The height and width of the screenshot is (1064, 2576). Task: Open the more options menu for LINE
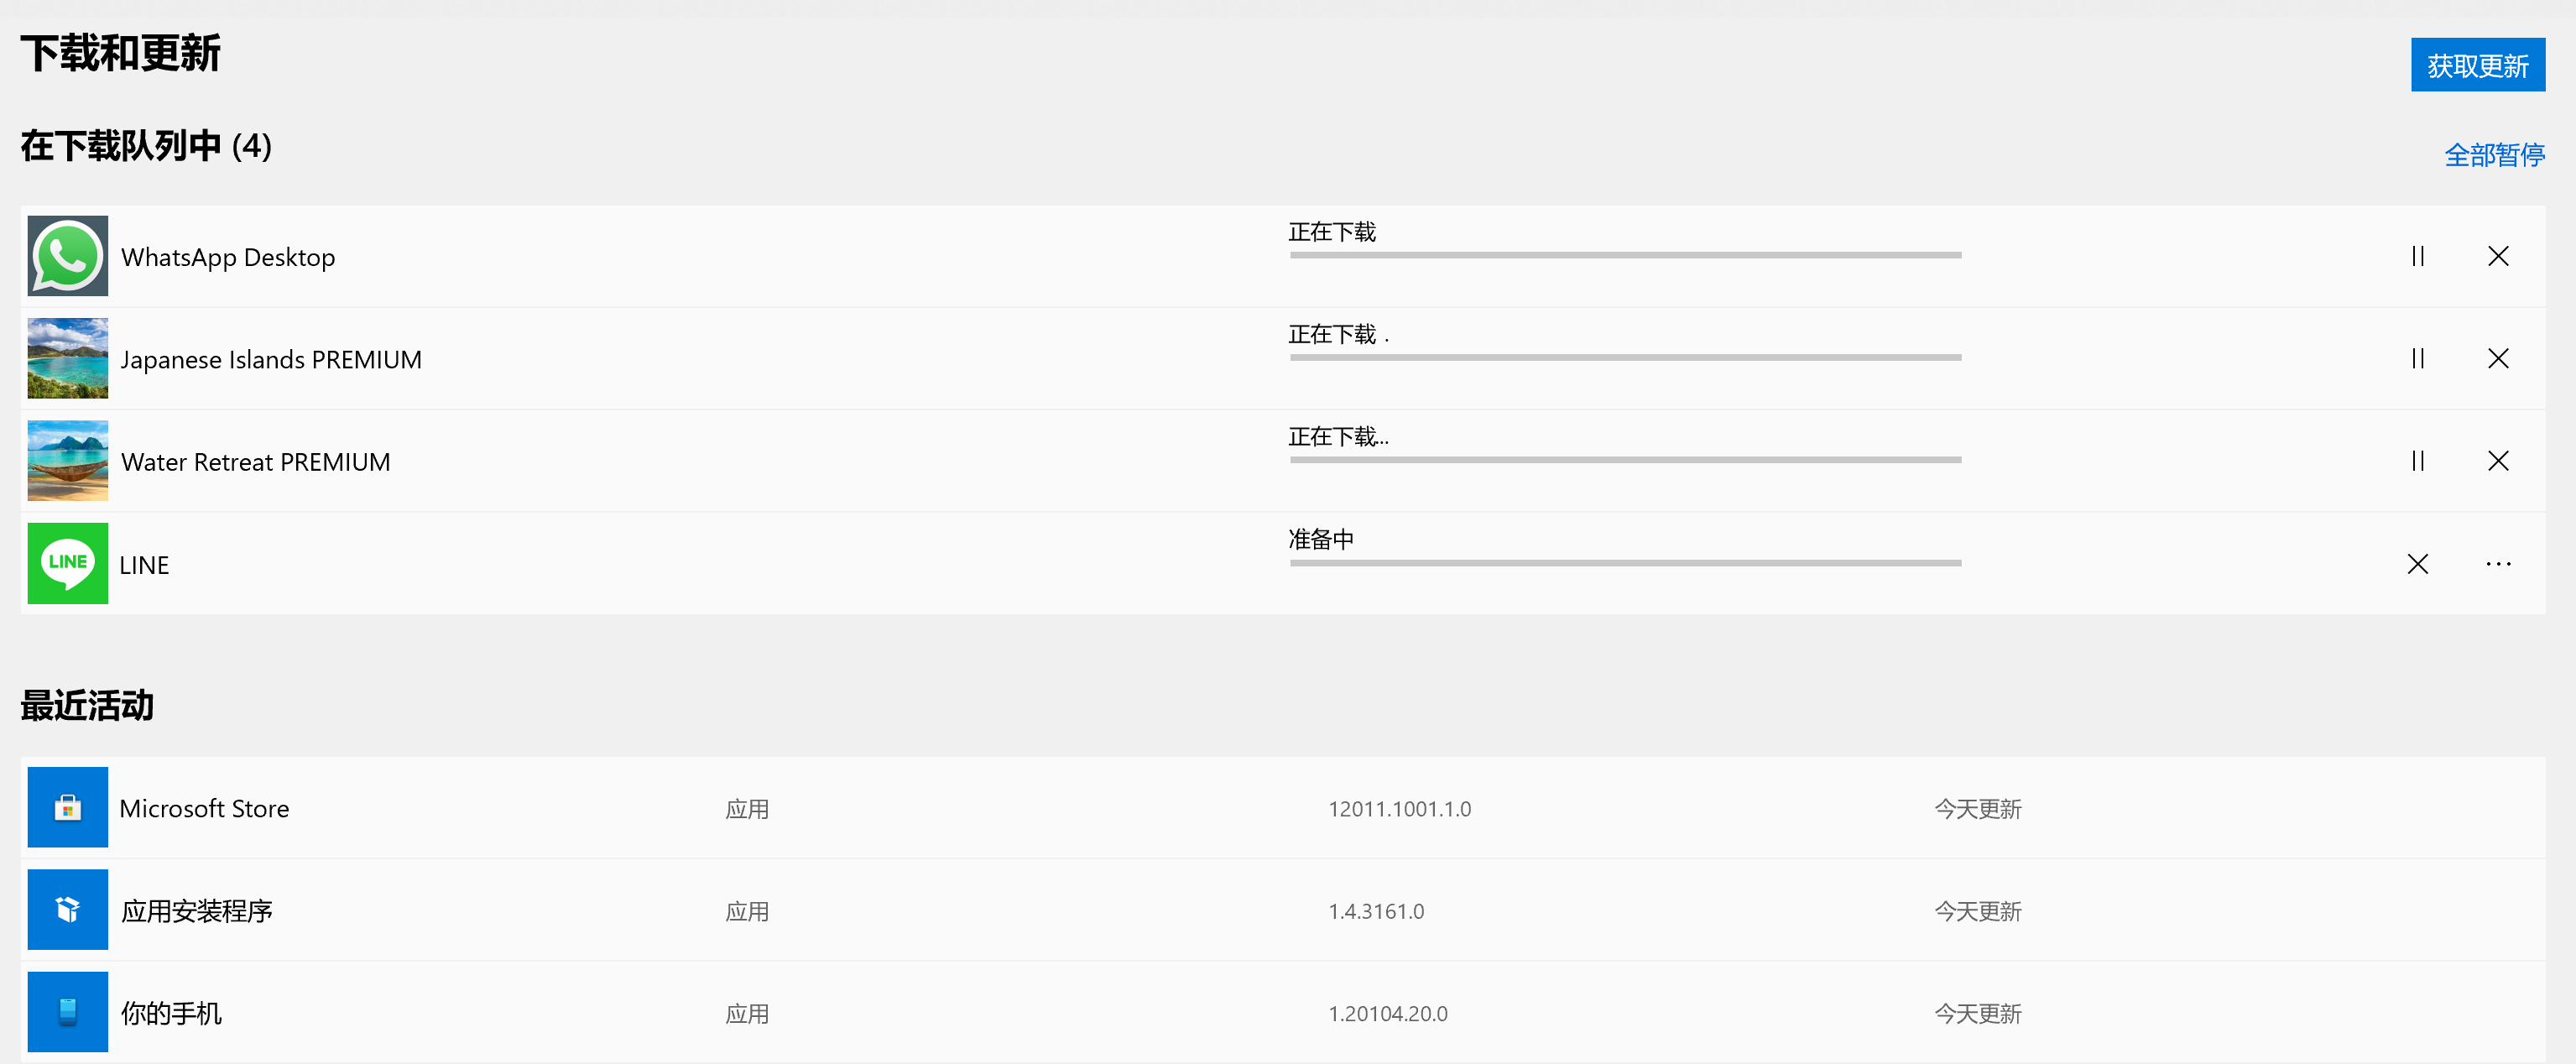pyautogui.click(x=2497, y=564)
